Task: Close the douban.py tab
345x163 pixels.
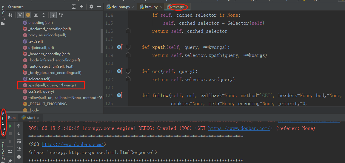Action: [133, 7]
